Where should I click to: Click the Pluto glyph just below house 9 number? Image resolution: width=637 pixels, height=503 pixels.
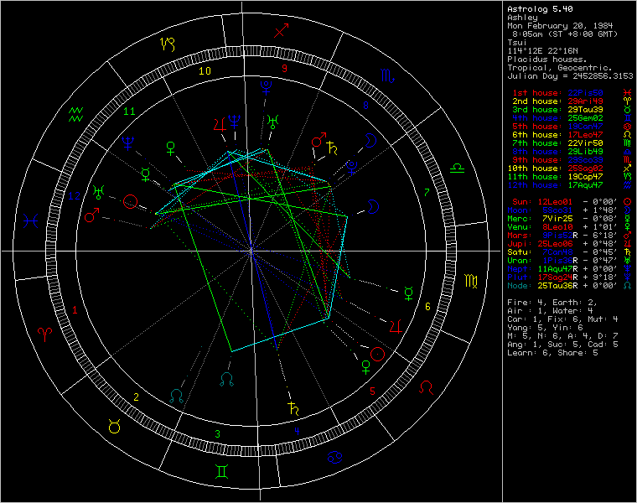[266, 88]
